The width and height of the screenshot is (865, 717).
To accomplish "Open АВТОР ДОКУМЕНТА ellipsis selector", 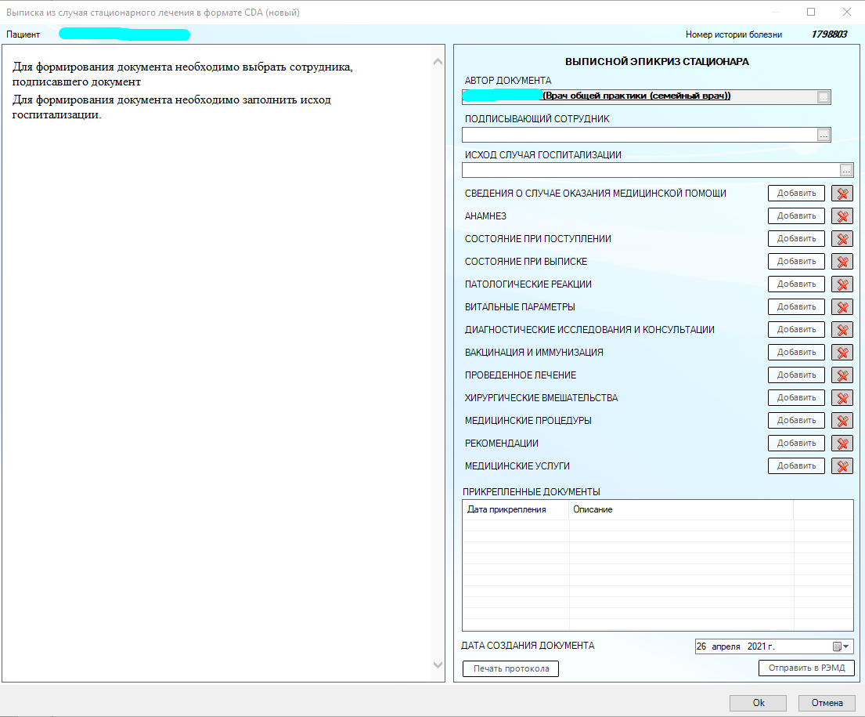I will [823, 97].
